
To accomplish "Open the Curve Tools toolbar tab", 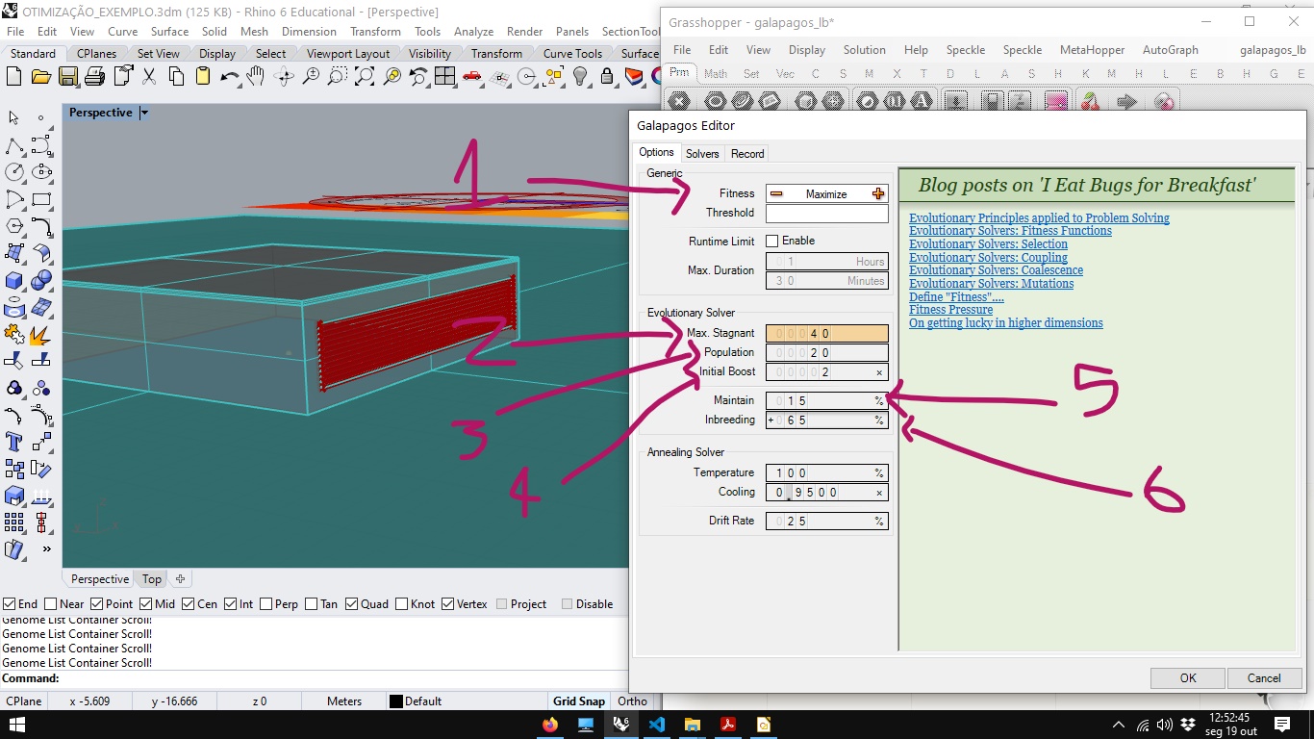I will pos(572,54).
